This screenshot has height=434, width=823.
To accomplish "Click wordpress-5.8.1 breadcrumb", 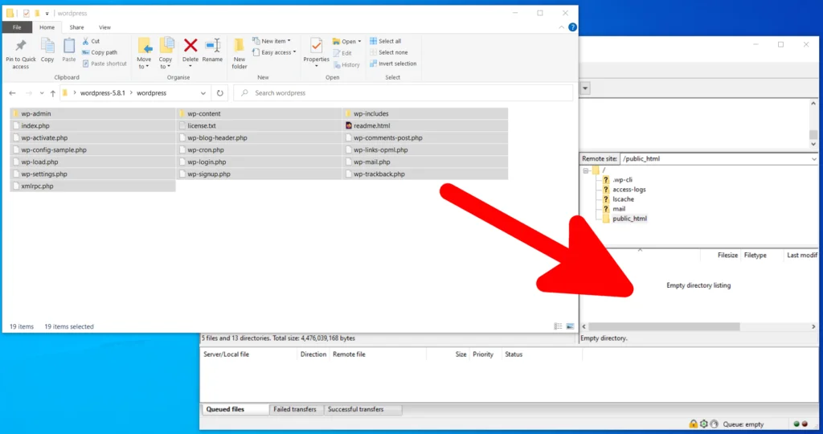I will (102, 93).
